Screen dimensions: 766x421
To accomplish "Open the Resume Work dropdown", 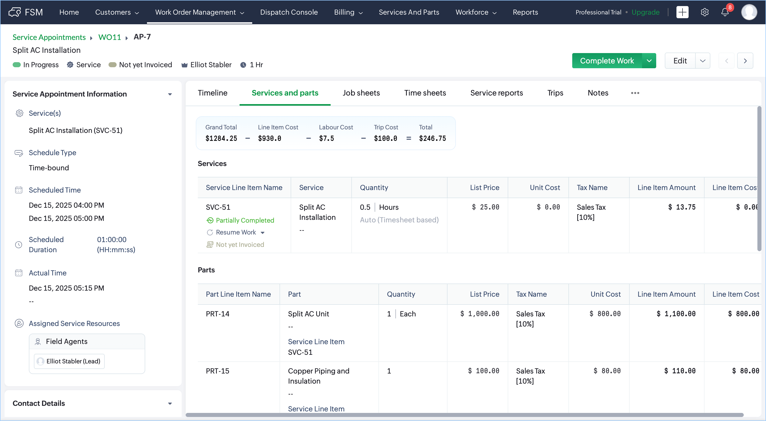I will (x=263, y=233).
